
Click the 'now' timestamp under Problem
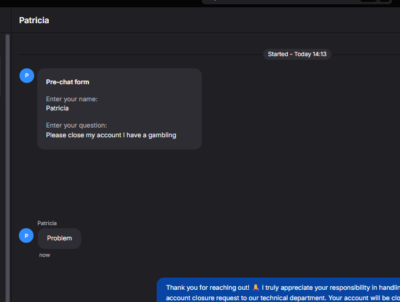[x=45, y=255]
